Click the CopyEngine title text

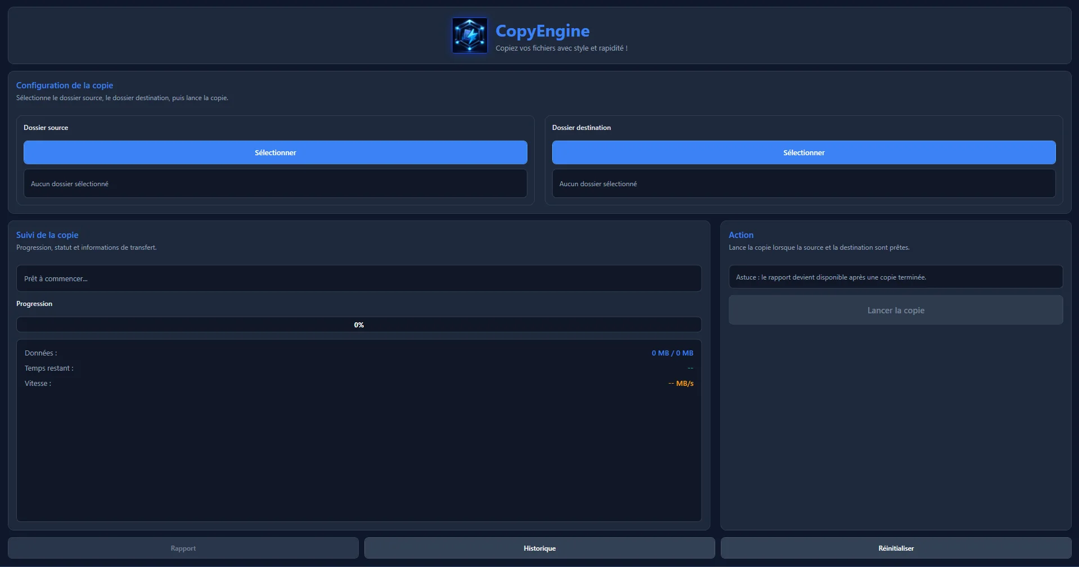click(x=543, y=31)
